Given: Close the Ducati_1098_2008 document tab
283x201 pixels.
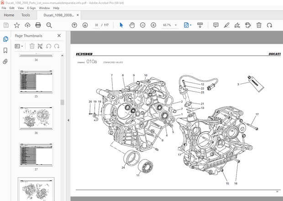Looking at the screenshot, I should point(78,15).
